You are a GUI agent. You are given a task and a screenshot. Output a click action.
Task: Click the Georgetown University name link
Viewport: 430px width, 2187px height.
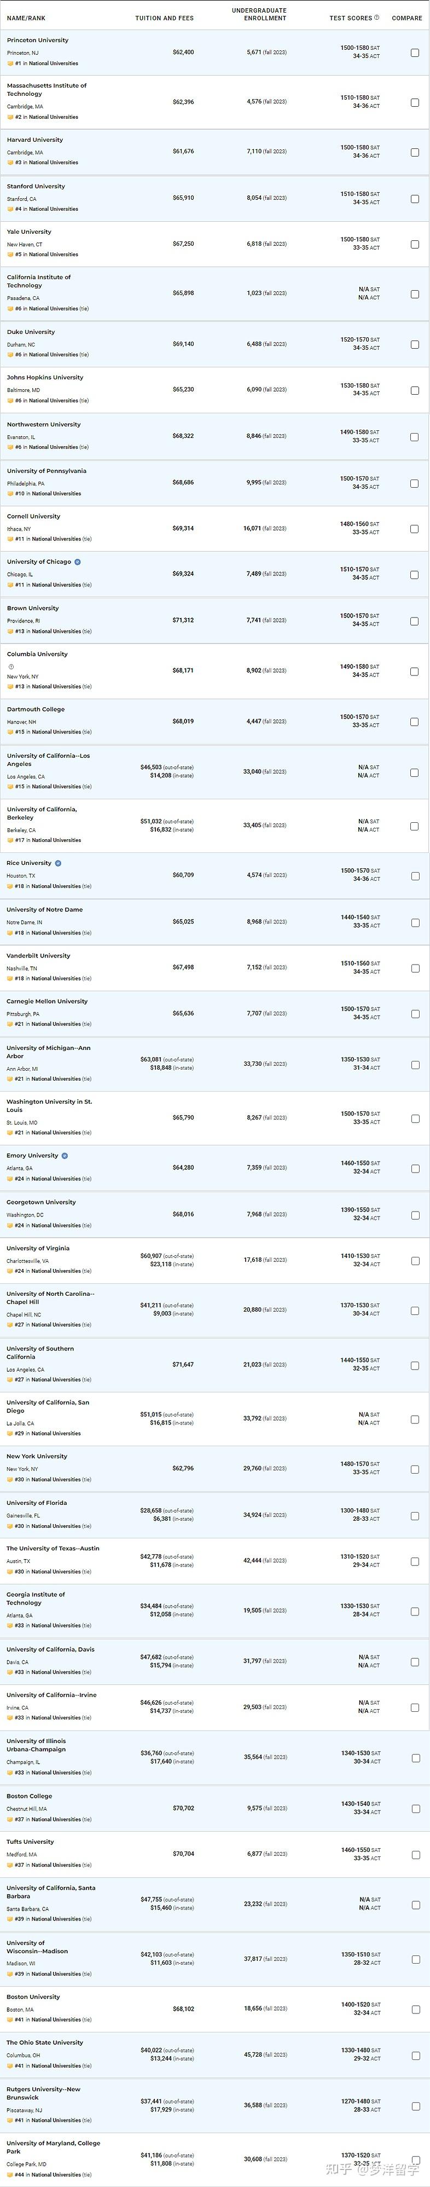[x=40, y=1202]
